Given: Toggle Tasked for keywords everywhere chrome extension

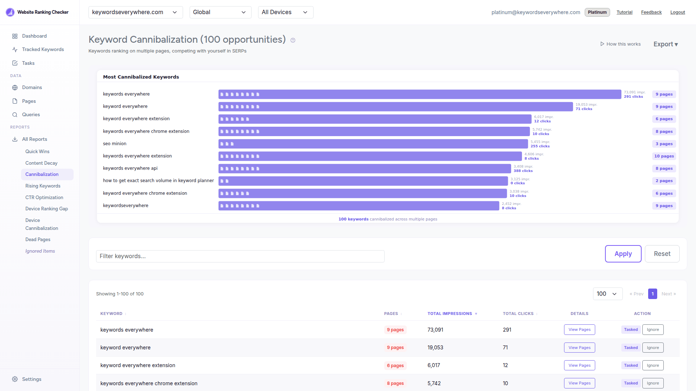Looking at the screenshot, I should pyautogui.click(x=631, y=383).
